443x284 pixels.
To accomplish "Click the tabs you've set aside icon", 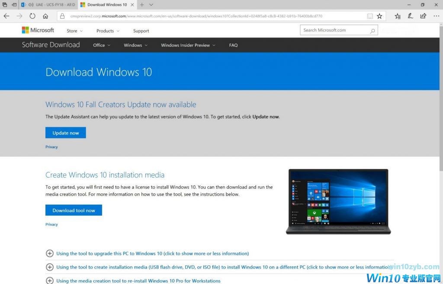I will tap(5, 4).
